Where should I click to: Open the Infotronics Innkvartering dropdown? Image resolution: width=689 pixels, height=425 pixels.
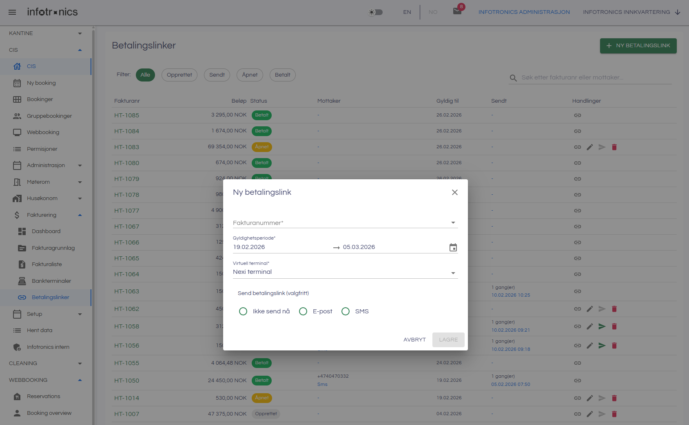point(631,12)
